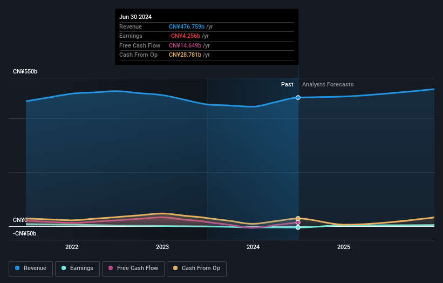Click the -CN¥50b y-axis label
The image size is (443, 283).
click(x=25, y=233)
